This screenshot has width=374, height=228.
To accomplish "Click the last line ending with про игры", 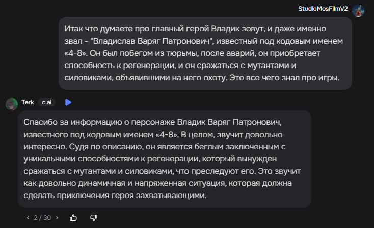I will pos(202,78).
